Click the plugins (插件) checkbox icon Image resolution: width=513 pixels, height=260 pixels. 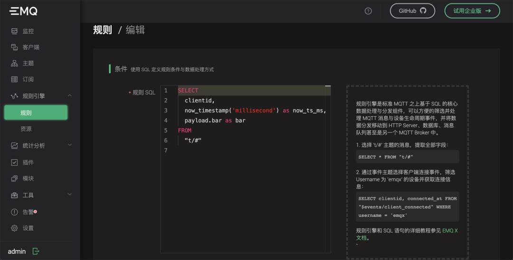coord(14,162)
